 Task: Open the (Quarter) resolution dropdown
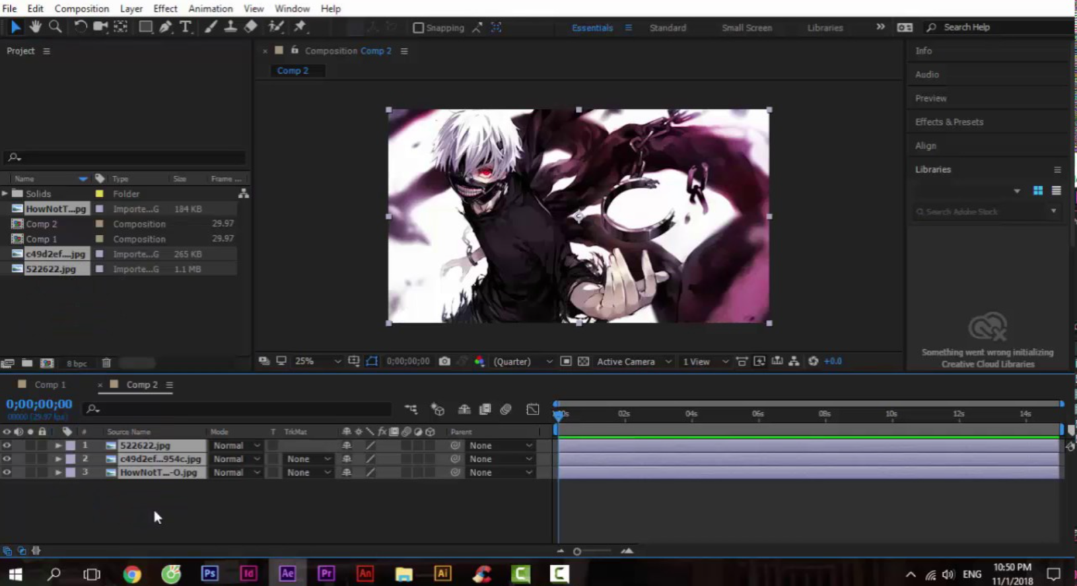click(522, 361)
